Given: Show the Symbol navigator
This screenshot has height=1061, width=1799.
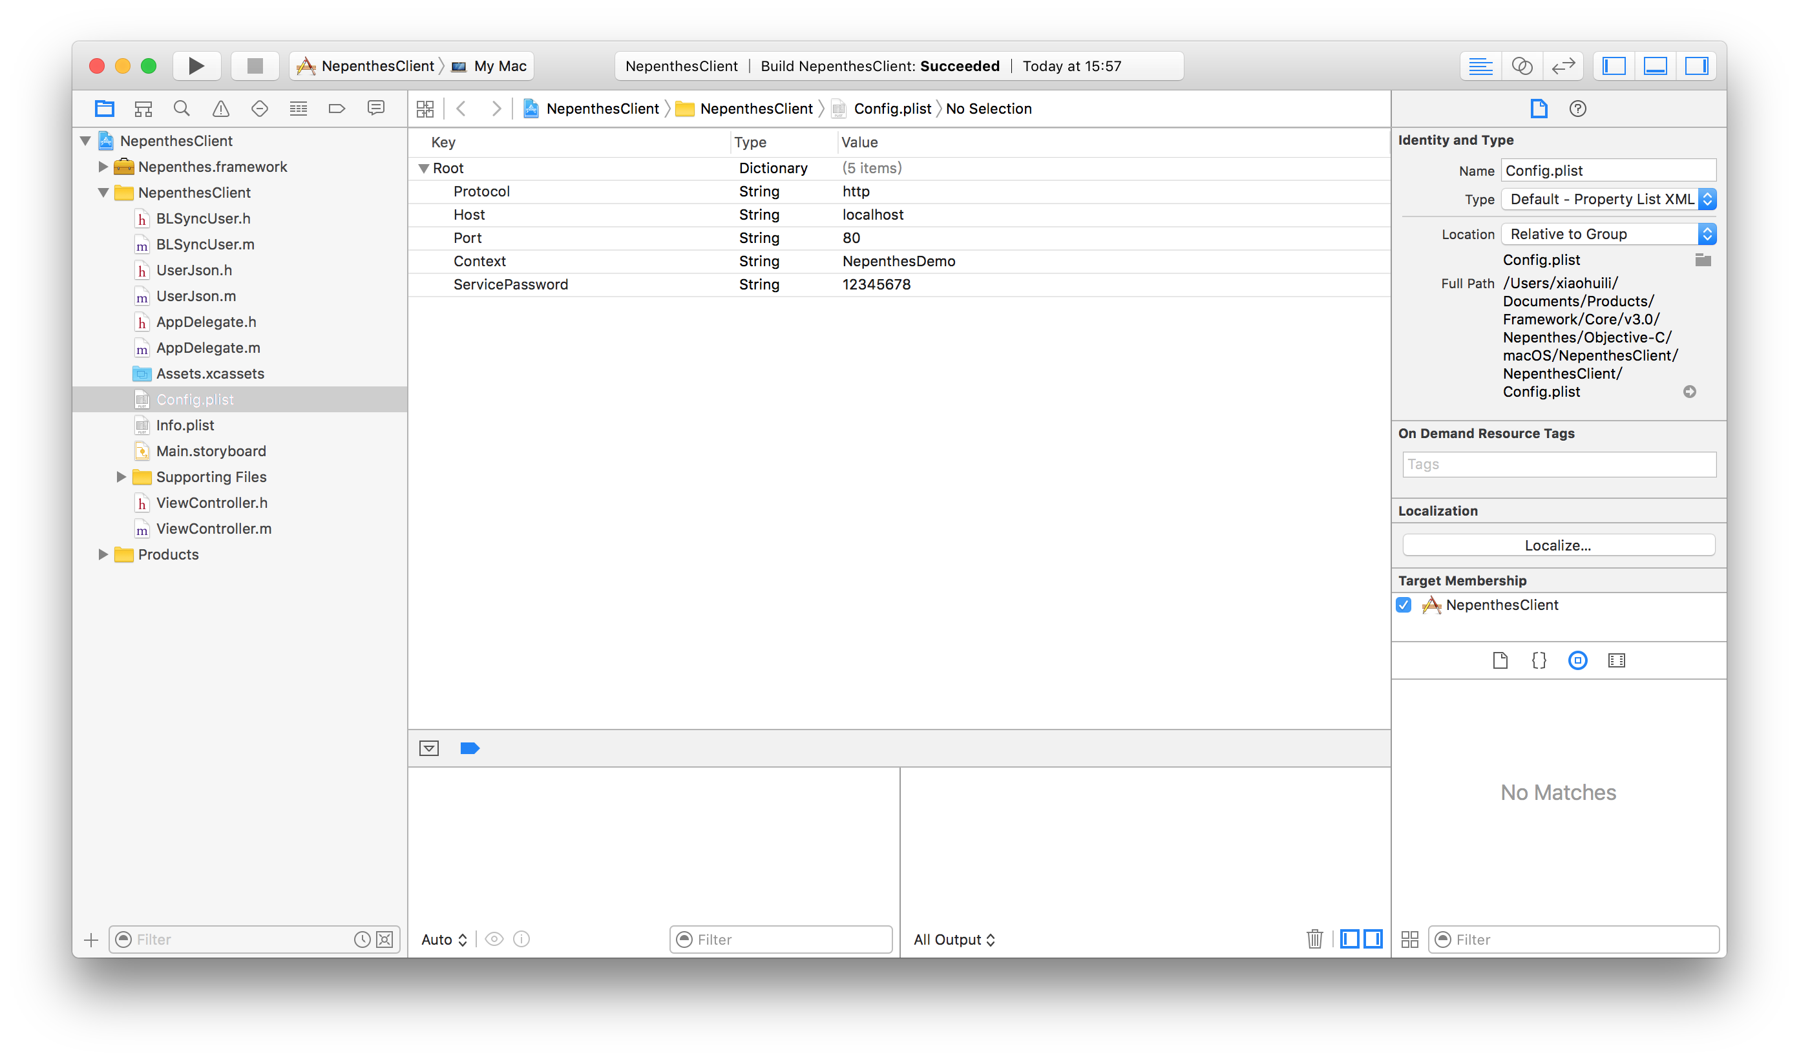Looking at the screenshot, I should click(x=143, y=109).
